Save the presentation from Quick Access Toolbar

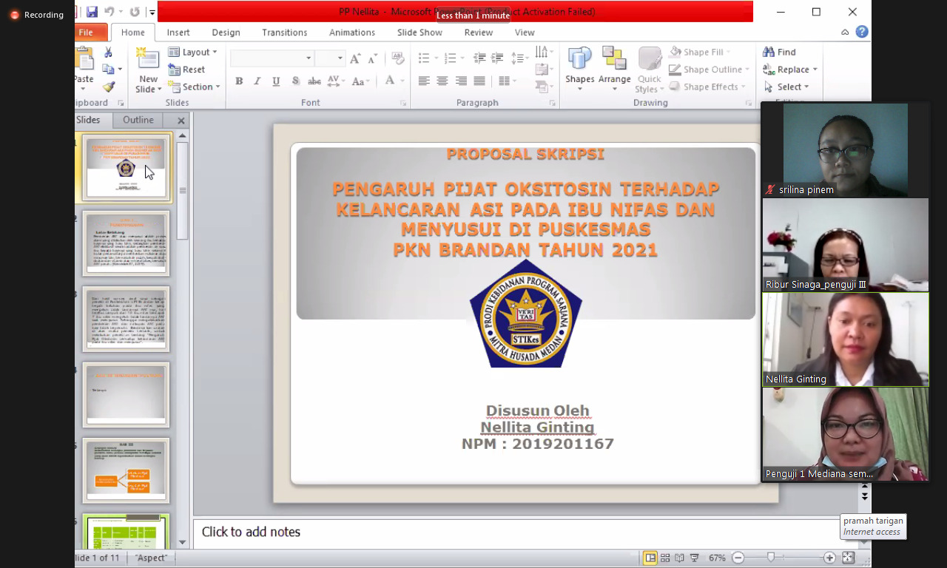click(x=92, y=12)
